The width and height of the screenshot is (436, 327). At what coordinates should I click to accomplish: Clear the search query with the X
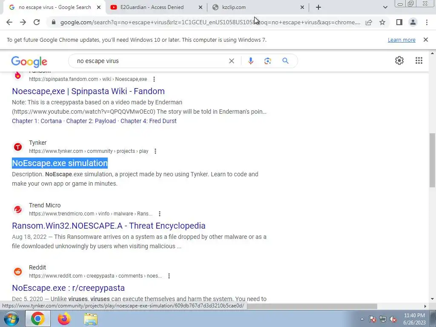coord(231,61)
